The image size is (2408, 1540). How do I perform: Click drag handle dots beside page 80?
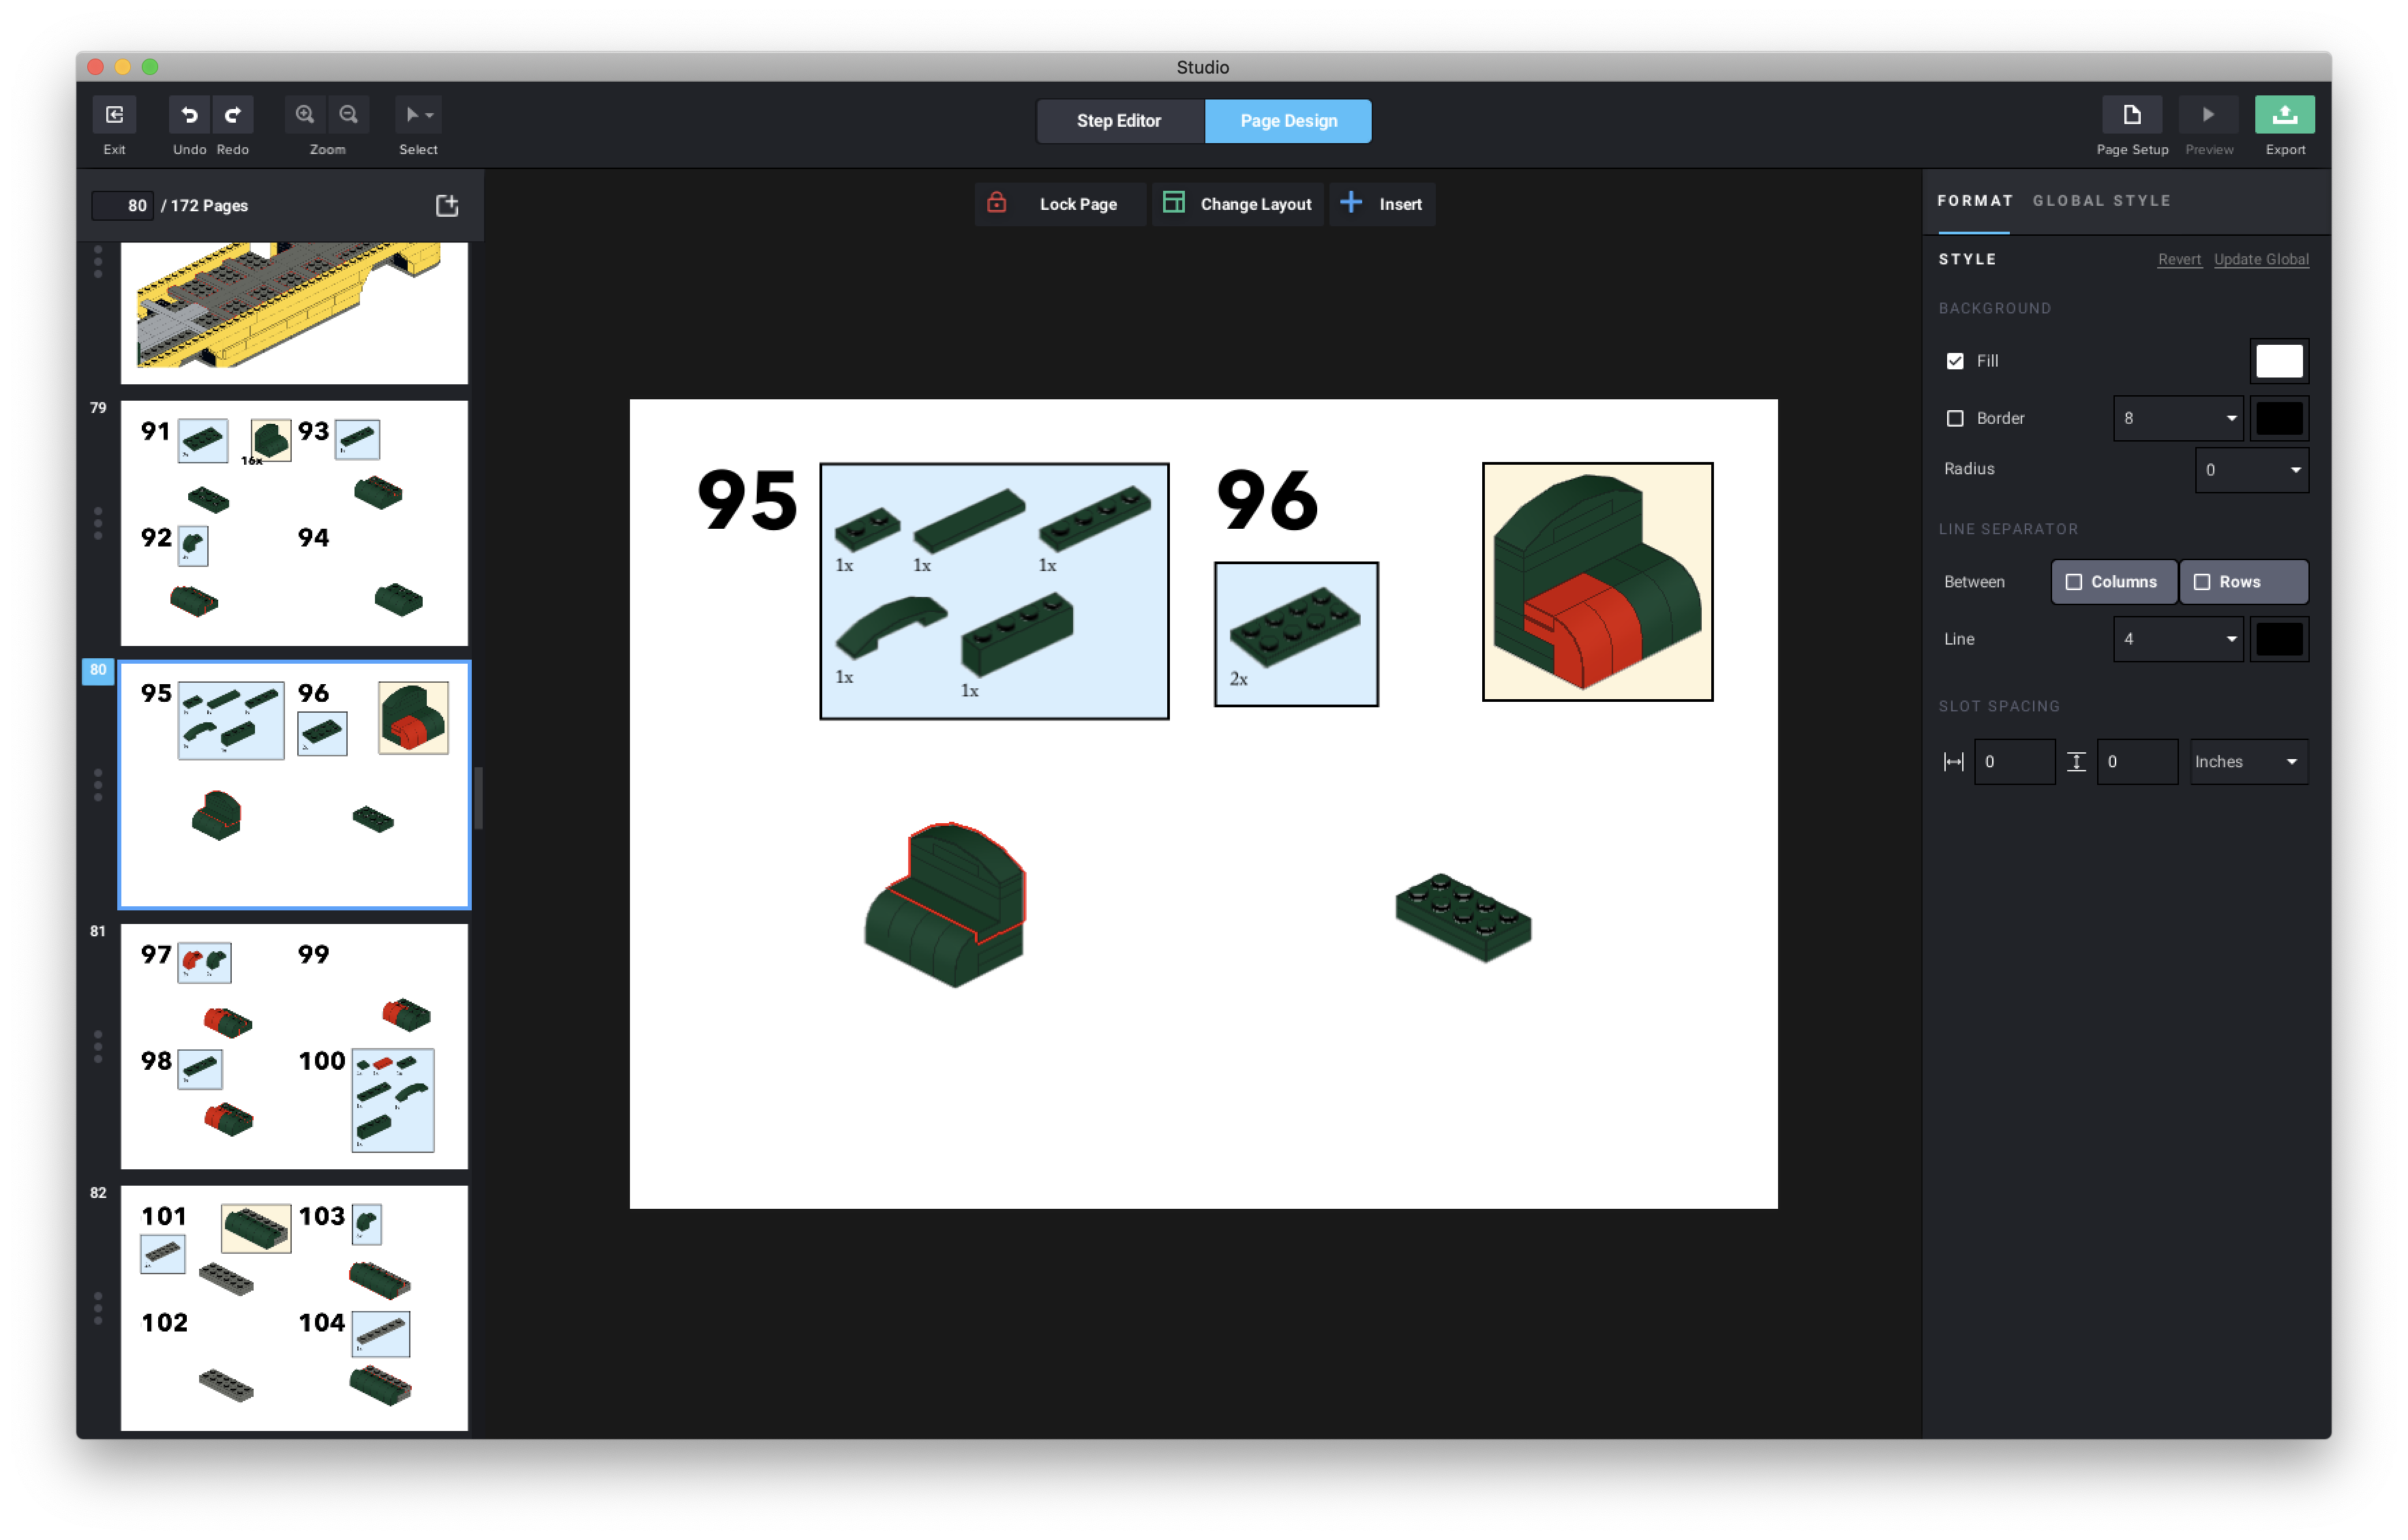(x=98, y=785)
